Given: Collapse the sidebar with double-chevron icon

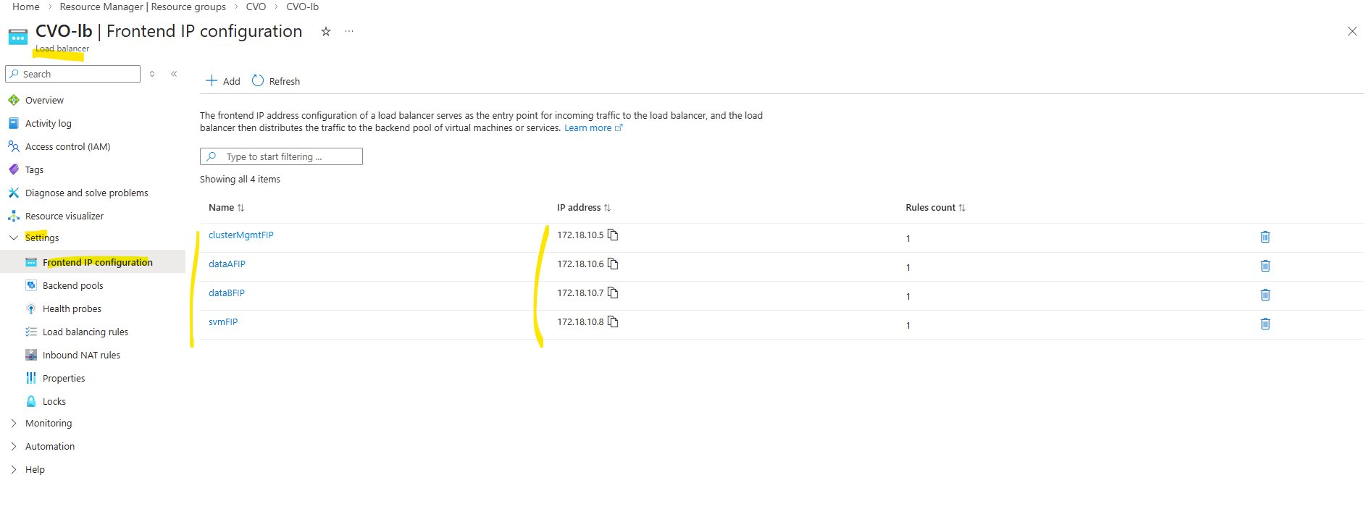Looking at the screenshot, I should tap(174, 74).
